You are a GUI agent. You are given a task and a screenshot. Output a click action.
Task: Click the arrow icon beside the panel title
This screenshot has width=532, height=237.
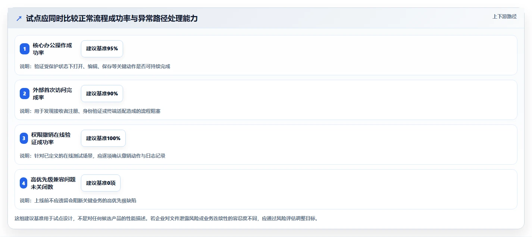click(19, 18)
